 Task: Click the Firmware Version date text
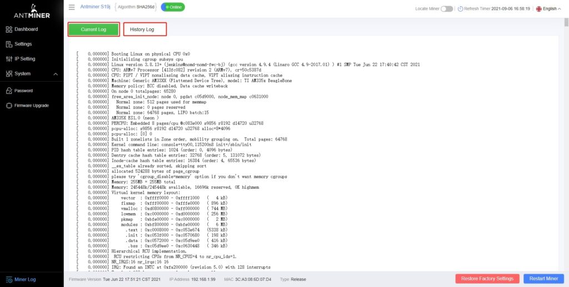(x=131, y=279)
